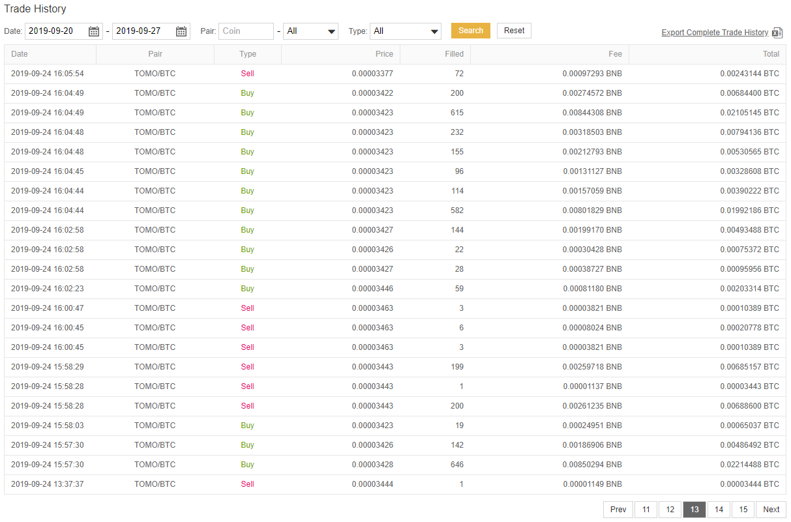The image size is (791, 522).
Task: Click total 0.00794136 BTC
Action: tap(750, 132)
